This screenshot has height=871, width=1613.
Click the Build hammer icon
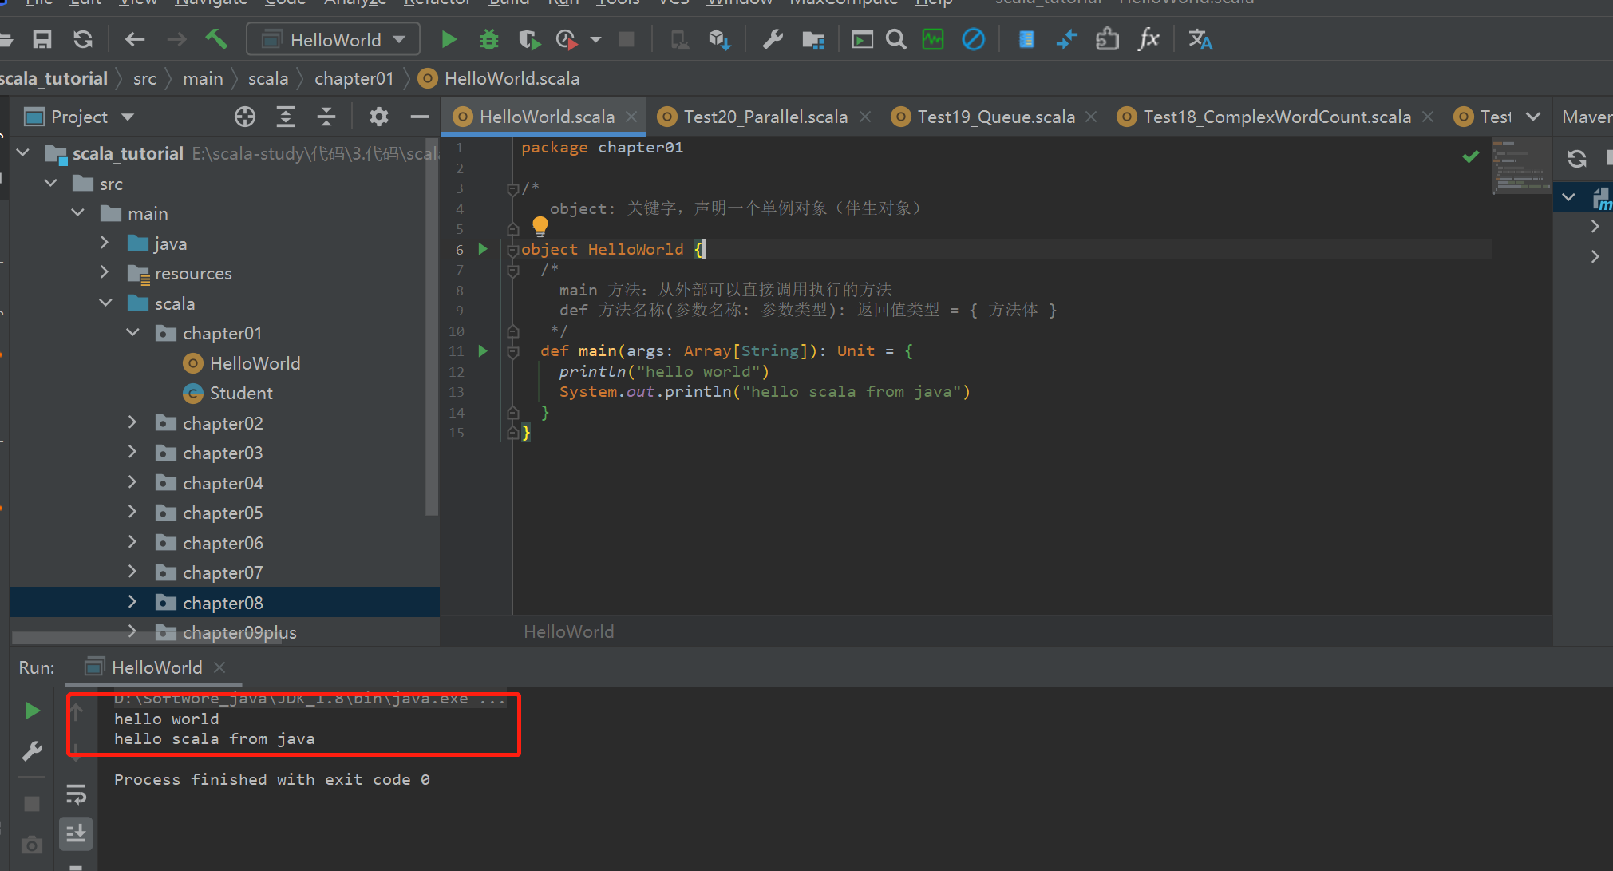pyautogui.click(x=216, y=39)
